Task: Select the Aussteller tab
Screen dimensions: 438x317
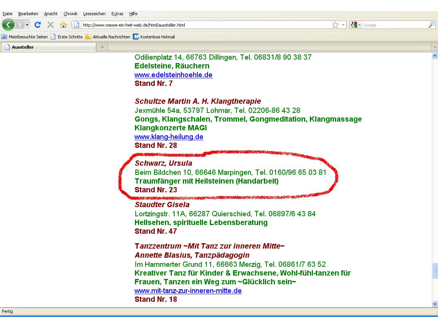Action: tap(48, 47)
